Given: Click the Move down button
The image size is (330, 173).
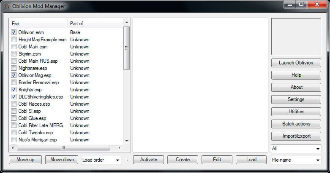Looking at the screenshot, I should tap(62, 160).
